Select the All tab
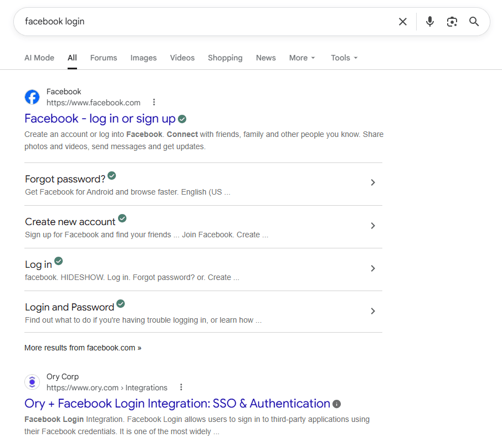 (73, 58)
